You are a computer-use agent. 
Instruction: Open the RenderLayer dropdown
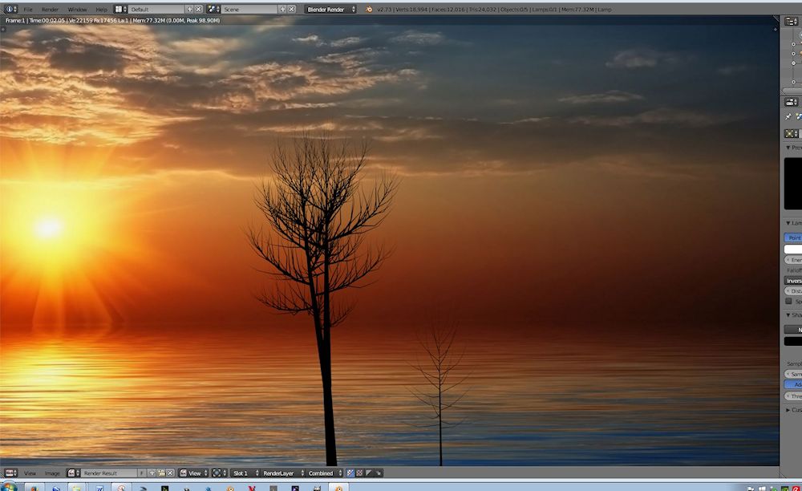click(x=283, y=473)
